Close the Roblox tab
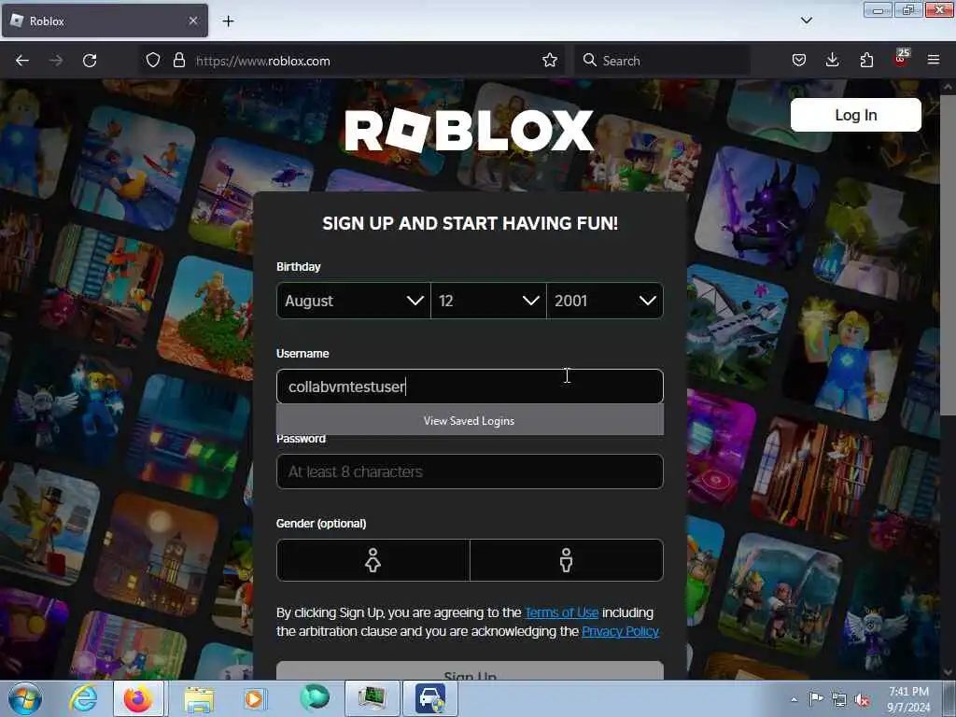This screenshot has width=956, height=717. pos(193,21)
